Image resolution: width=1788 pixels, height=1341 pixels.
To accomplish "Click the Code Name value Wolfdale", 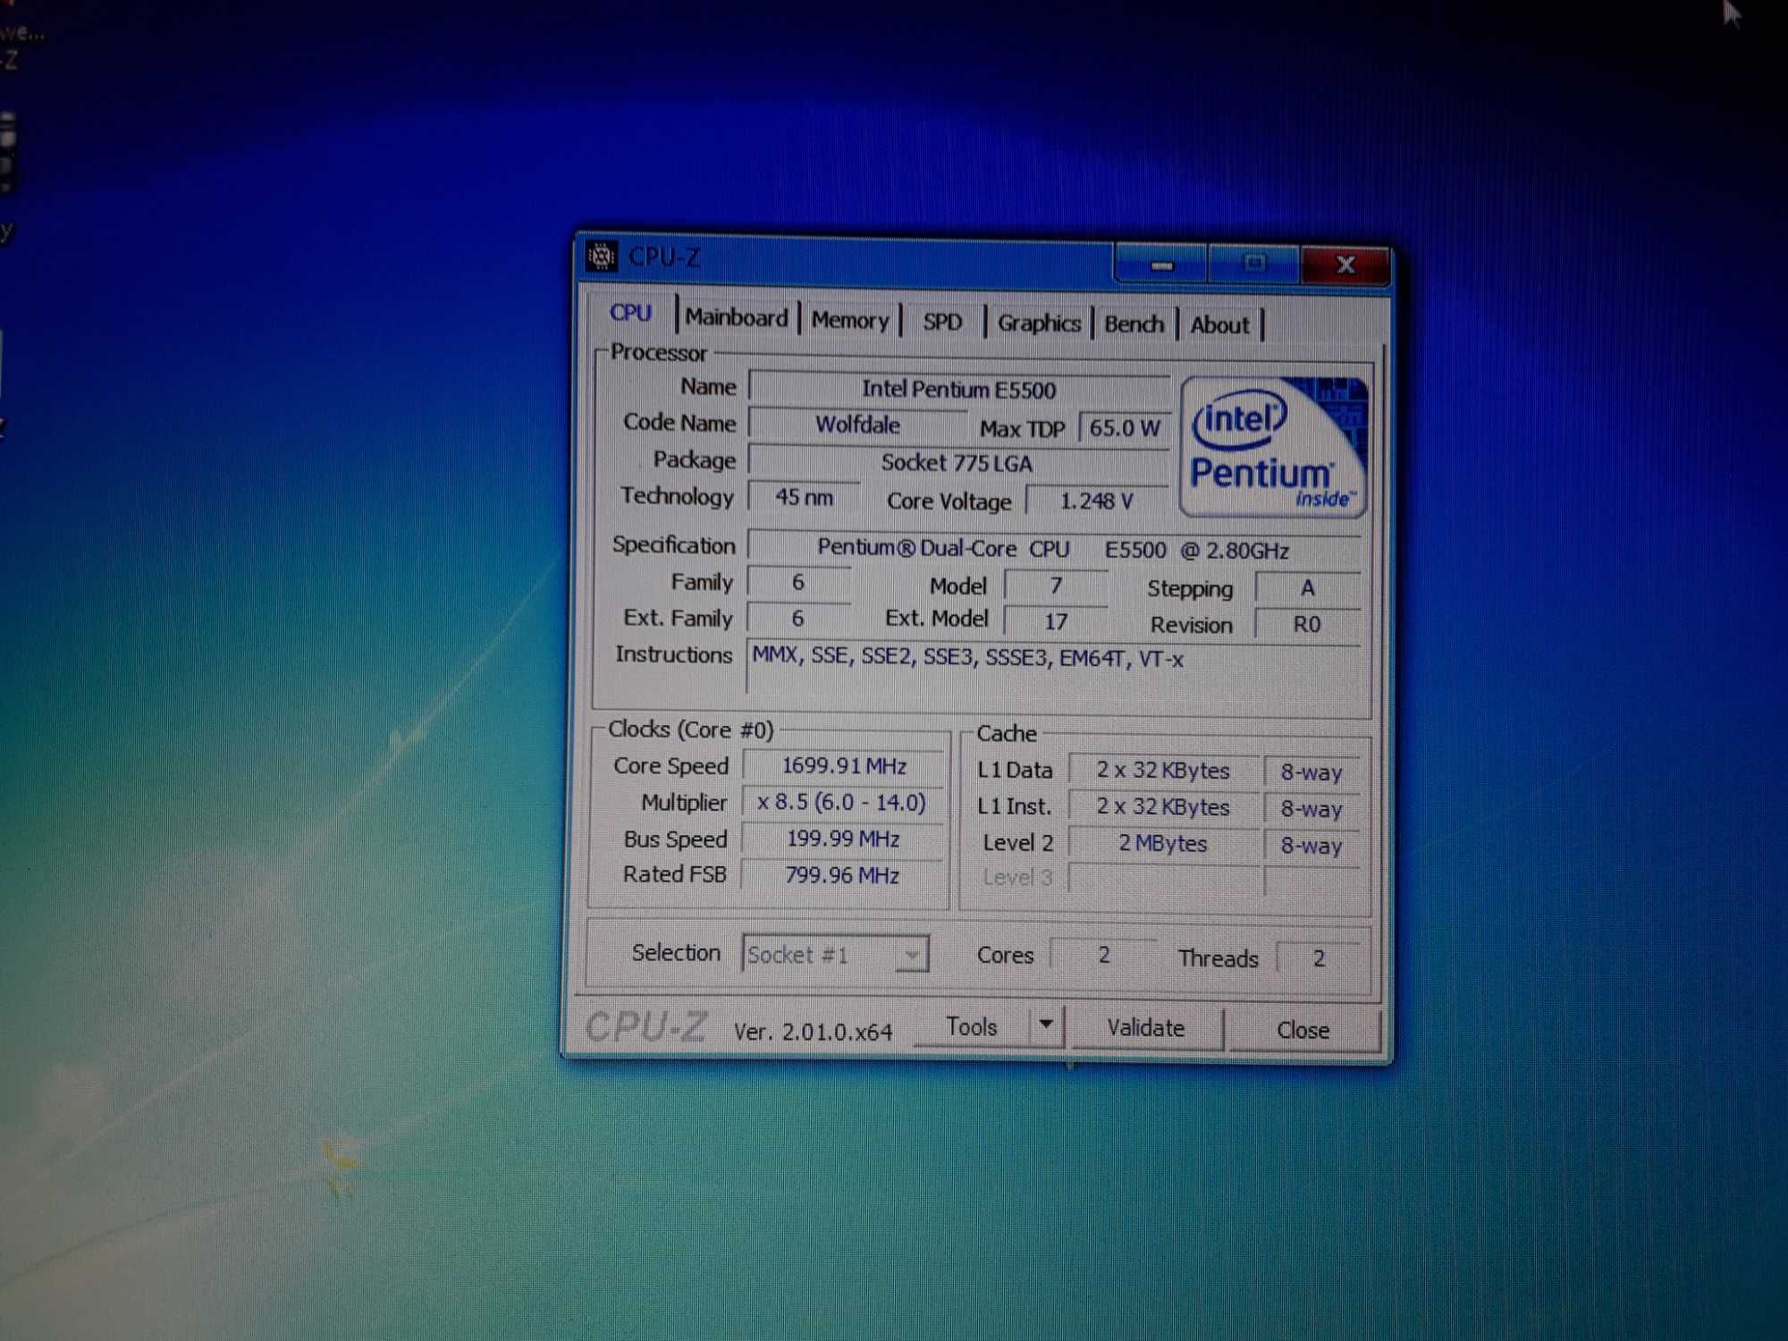I will point(857,425).
